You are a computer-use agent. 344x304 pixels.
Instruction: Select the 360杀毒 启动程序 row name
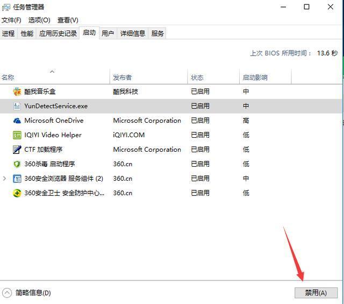coord(49,164)
